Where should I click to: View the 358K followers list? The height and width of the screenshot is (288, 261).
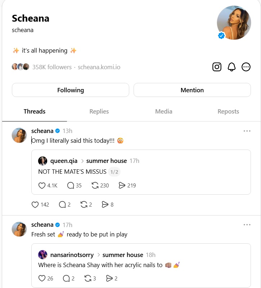pyautogui.click(x=52, y=67)
